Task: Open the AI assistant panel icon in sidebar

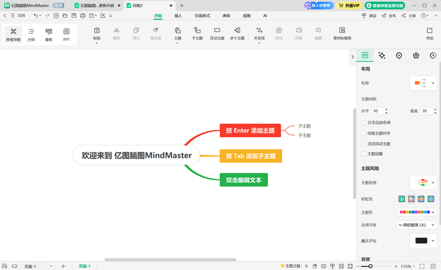Action: click(x=381, y=55)
